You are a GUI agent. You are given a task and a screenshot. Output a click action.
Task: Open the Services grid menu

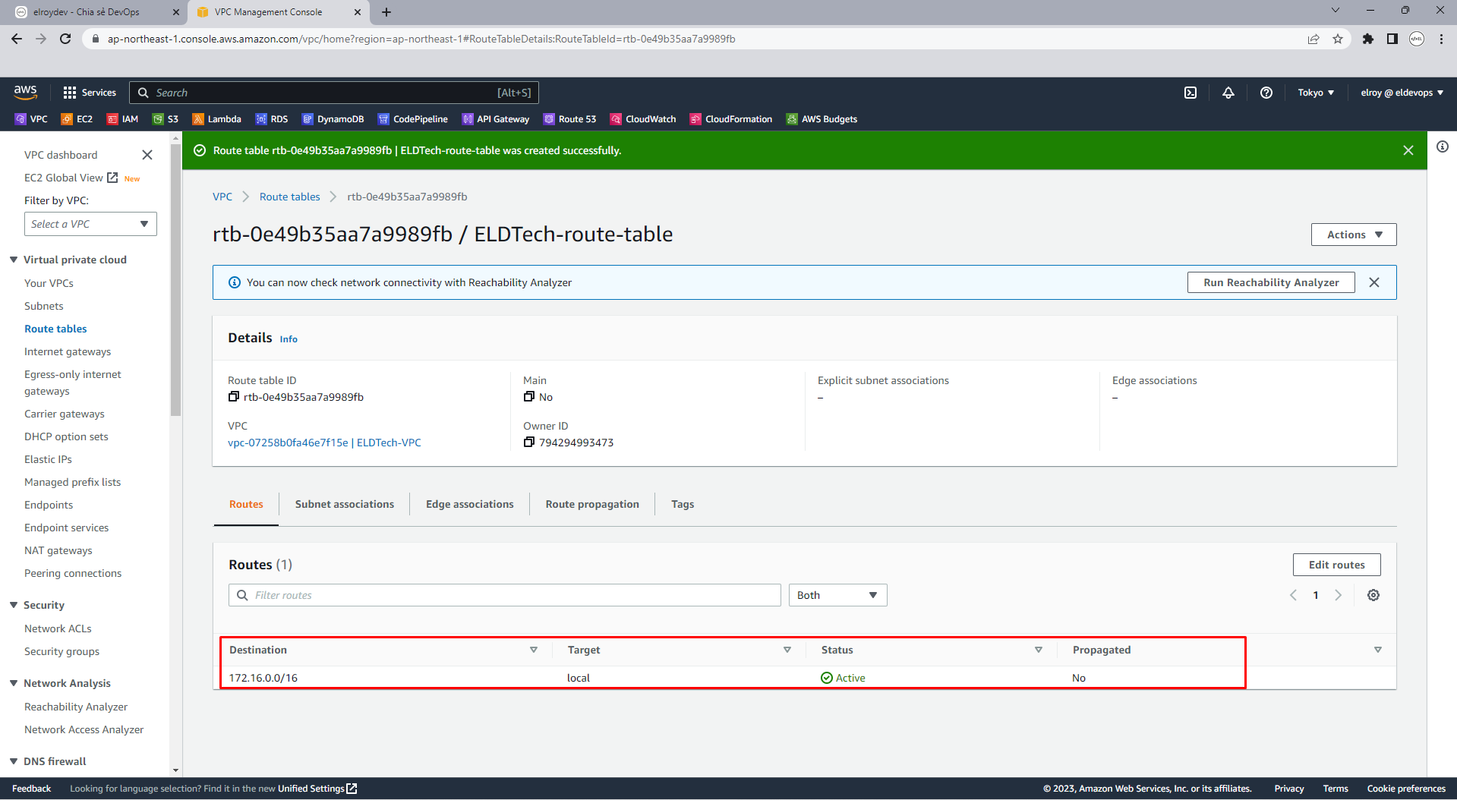click(x=90, y=93)
